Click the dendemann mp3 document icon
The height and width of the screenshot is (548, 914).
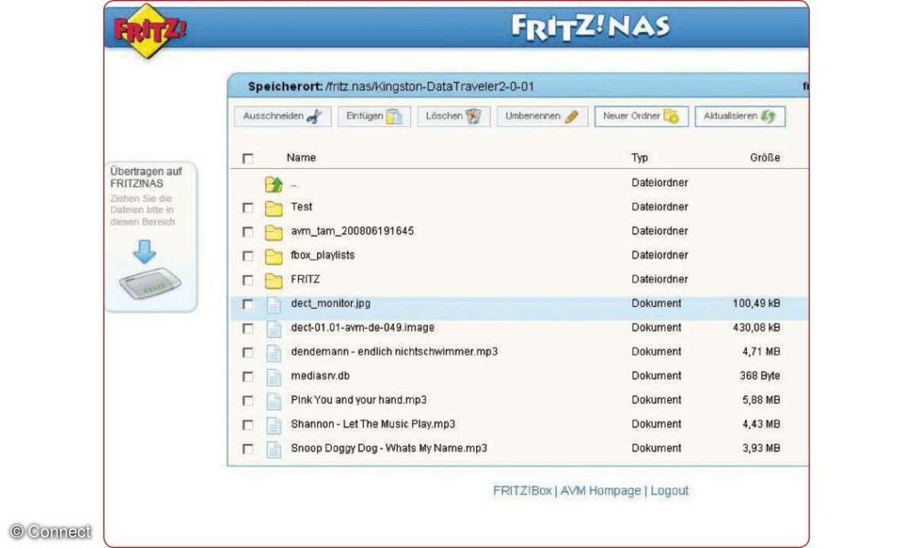click(x=273, y=353)
